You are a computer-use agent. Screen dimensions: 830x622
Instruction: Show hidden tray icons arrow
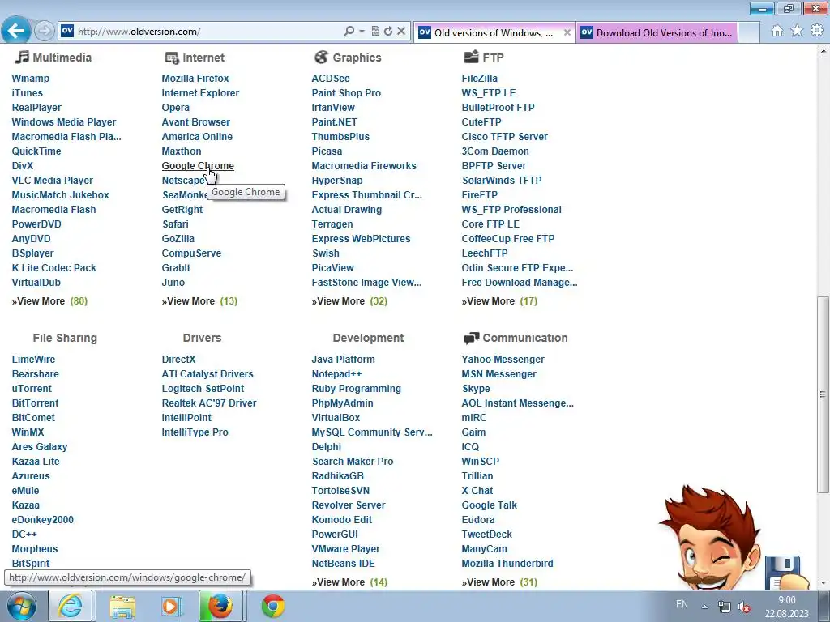pos(704,607)
